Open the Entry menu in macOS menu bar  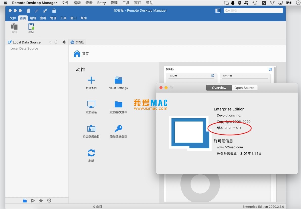tap(101, 3)
